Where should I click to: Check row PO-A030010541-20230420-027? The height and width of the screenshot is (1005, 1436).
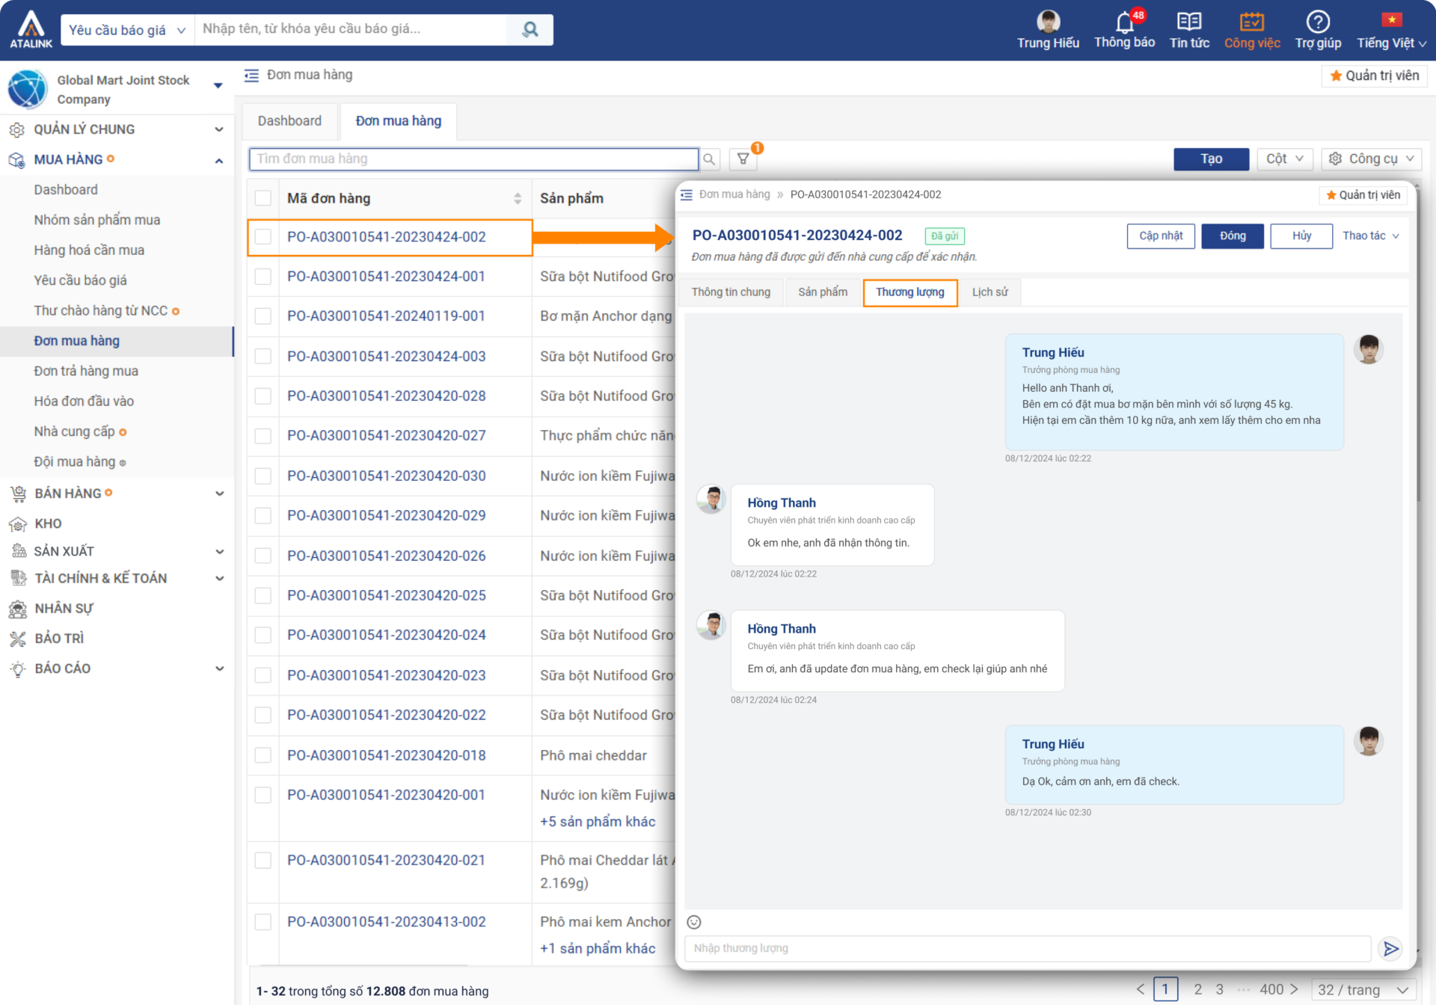(x=263, y=436)
